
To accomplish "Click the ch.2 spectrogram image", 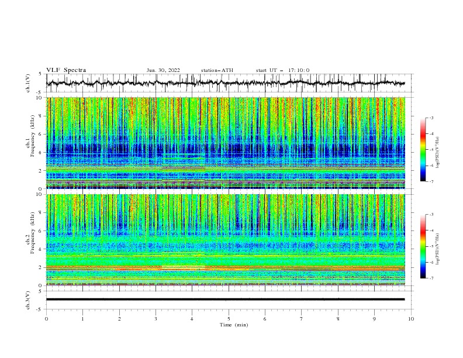I will (x=226, y=240).
